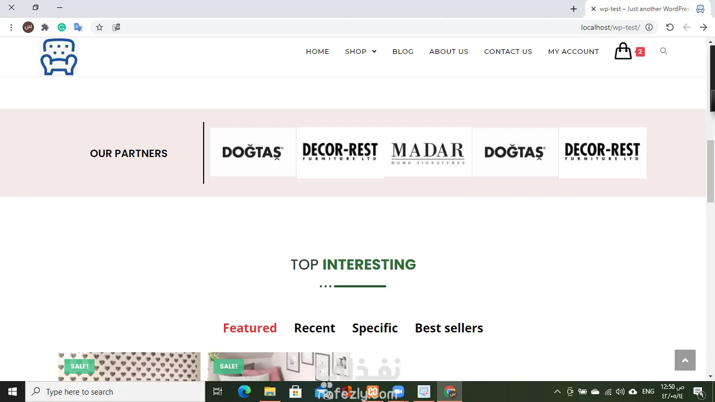Viewport: 715px width, 402px height.
Task: Open the Chrome three-dot menu
Action: pyautogui.click(x=11, y=27)
